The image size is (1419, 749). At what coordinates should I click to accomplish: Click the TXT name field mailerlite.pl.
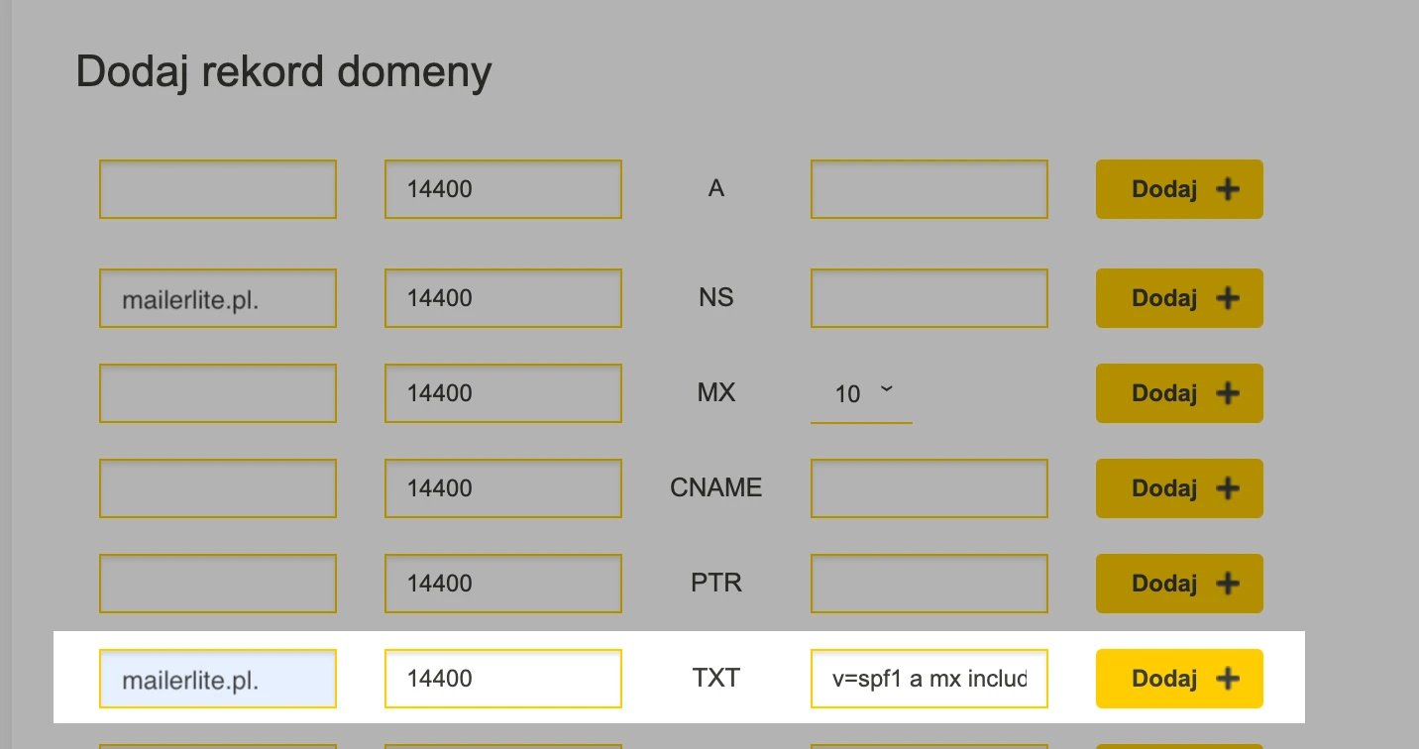point(218,679)
